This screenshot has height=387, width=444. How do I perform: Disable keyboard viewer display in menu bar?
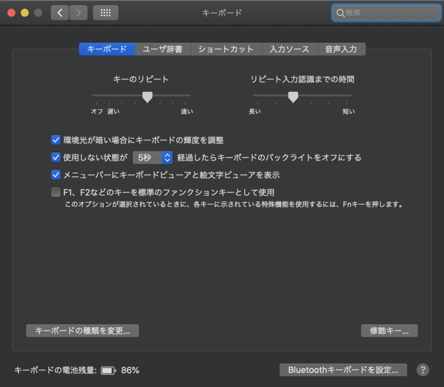point(56,175)
